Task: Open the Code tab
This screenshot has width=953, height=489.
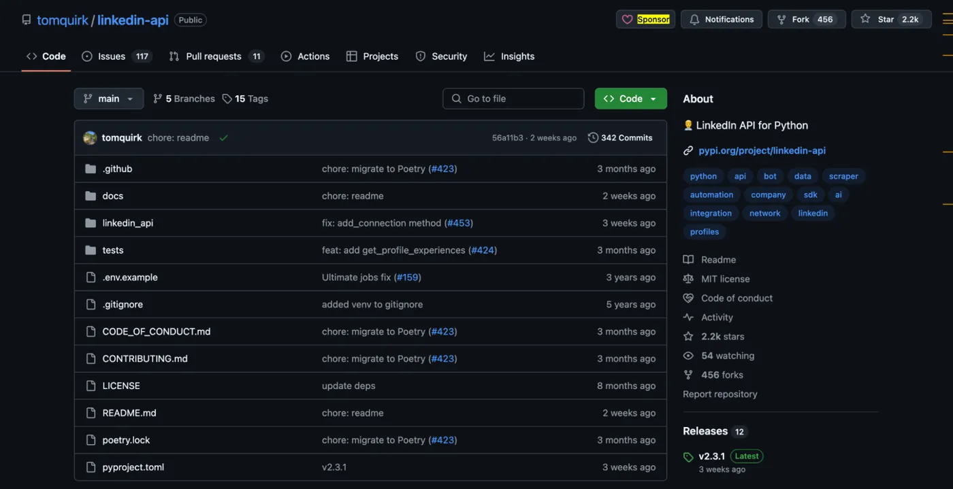Action: tap(46, 56)
